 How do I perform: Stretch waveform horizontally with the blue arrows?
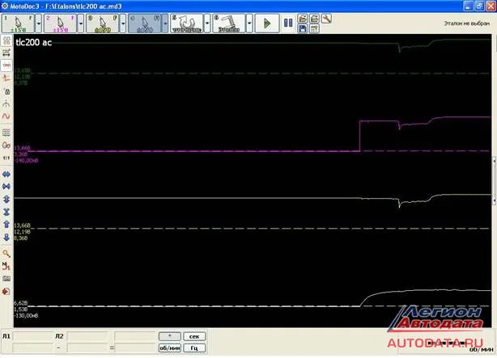[6, 175]
